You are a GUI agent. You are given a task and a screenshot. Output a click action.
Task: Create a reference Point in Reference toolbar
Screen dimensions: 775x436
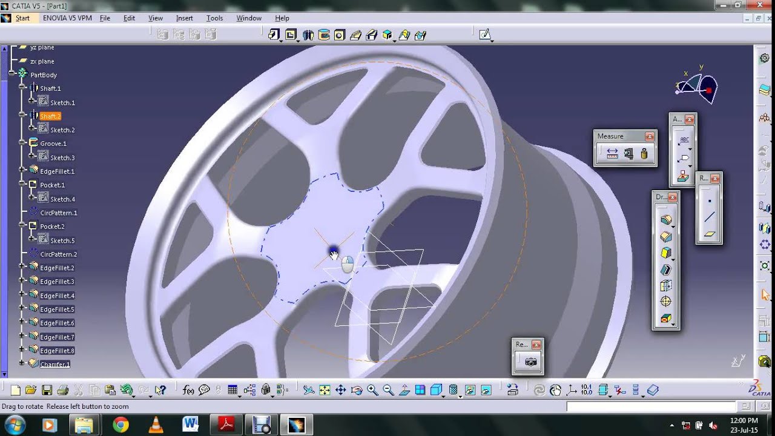(710, 200)
